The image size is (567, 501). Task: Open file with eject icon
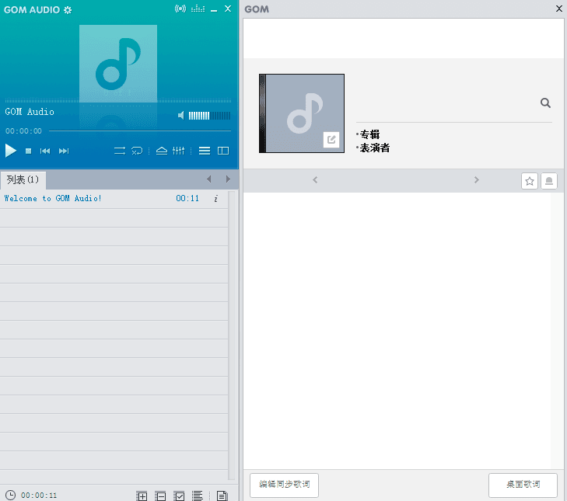[x=162, y=151]
